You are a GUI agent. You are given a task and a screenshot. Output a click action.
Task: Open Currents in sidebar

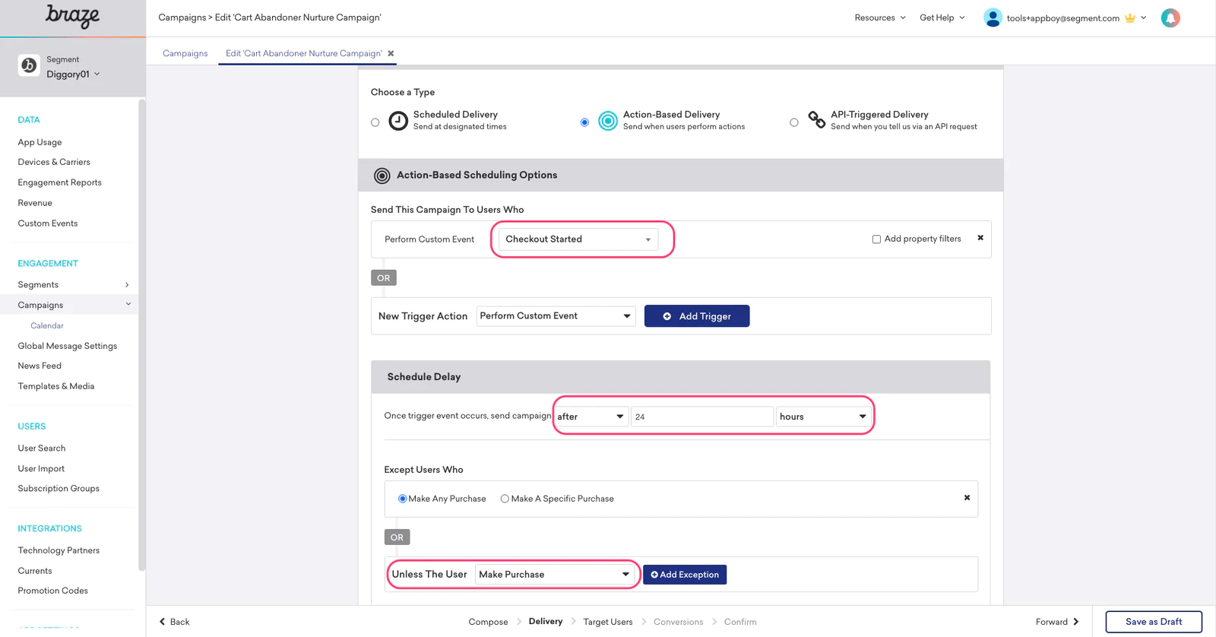(x=35, y=571)
